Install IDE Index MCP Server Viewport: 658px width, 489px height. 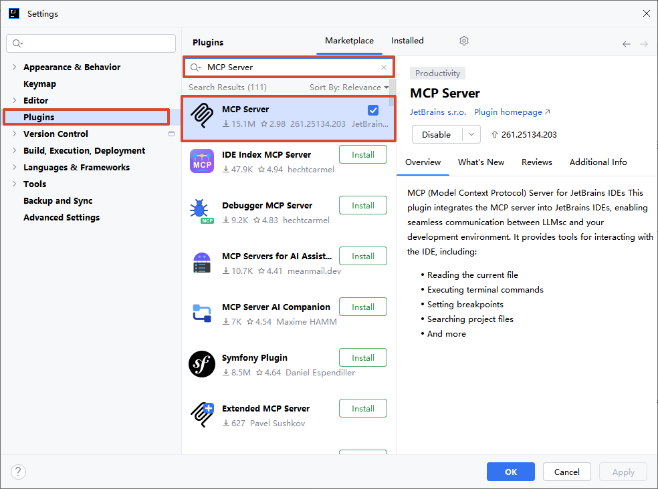[x=363, y=155]
